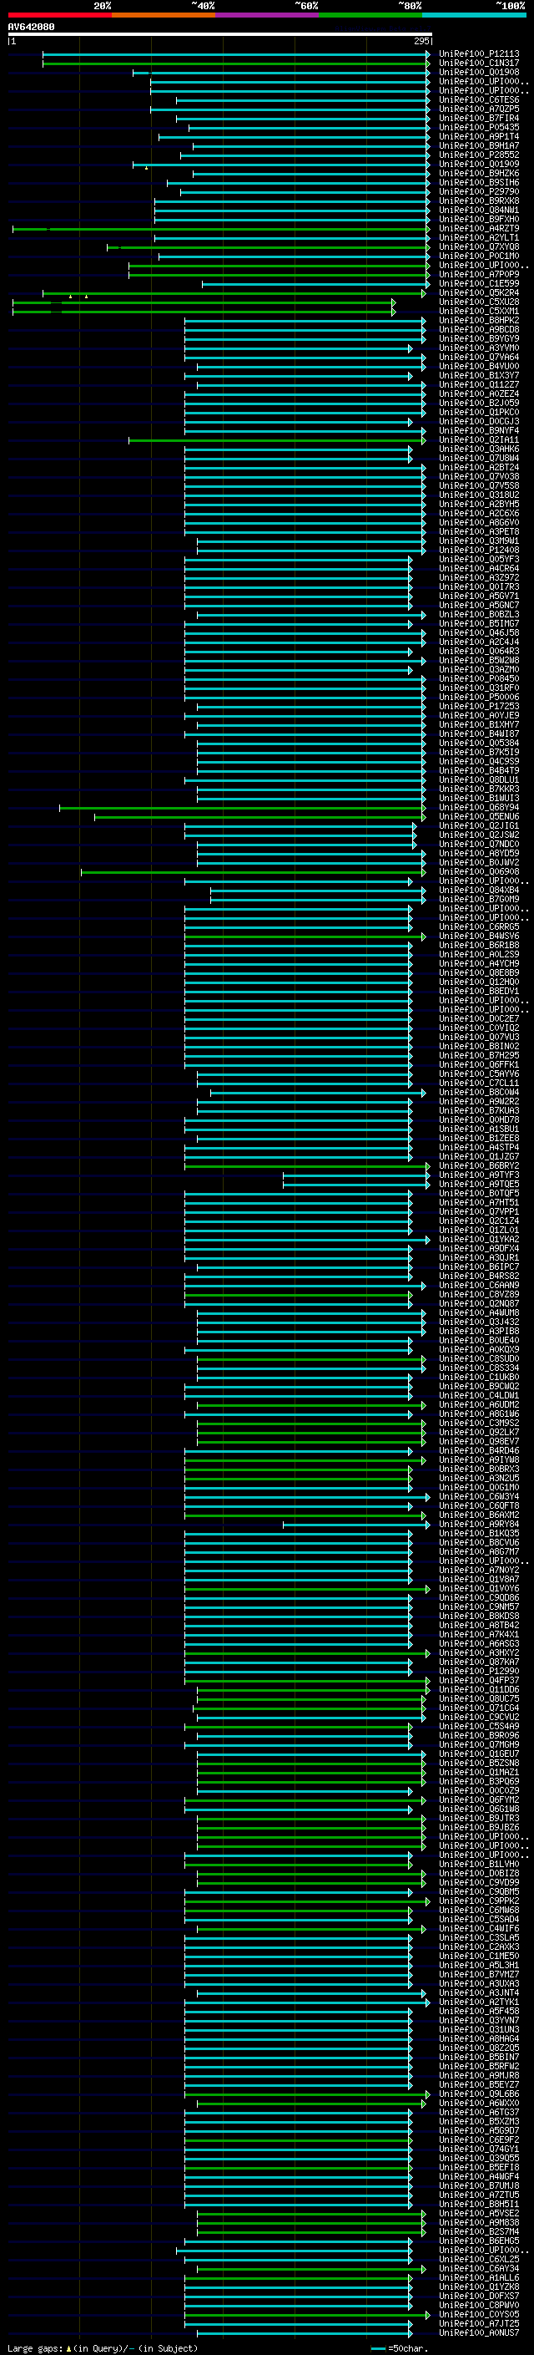Click the AV642080 query name label

point(31,27)
